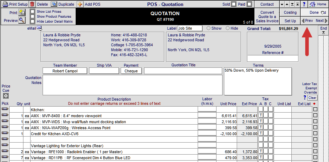Click the Terms field with 50% Down text

(258, 81)
